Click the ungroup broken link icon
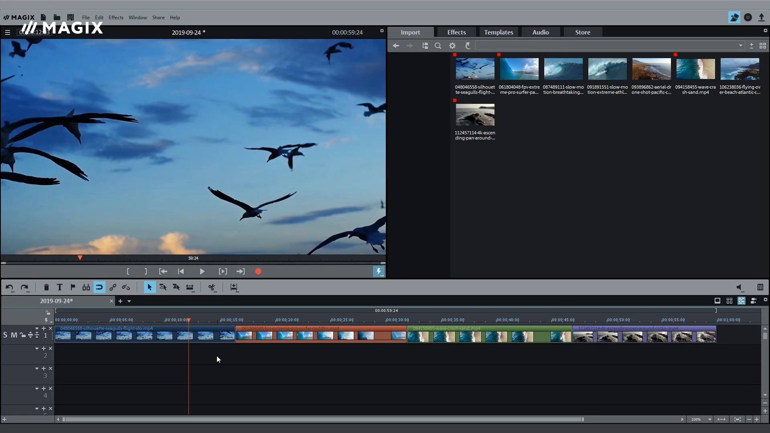This screenshot has width=770, height=433. (126, 287)
